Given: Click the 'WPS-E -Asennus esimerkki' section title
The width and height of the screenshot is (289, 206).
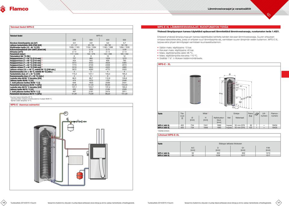Looking at the screenshot, I should point(25,105).
